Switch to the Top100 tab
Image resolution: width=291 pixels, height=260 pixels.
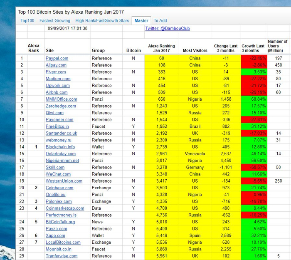[27, 21]
